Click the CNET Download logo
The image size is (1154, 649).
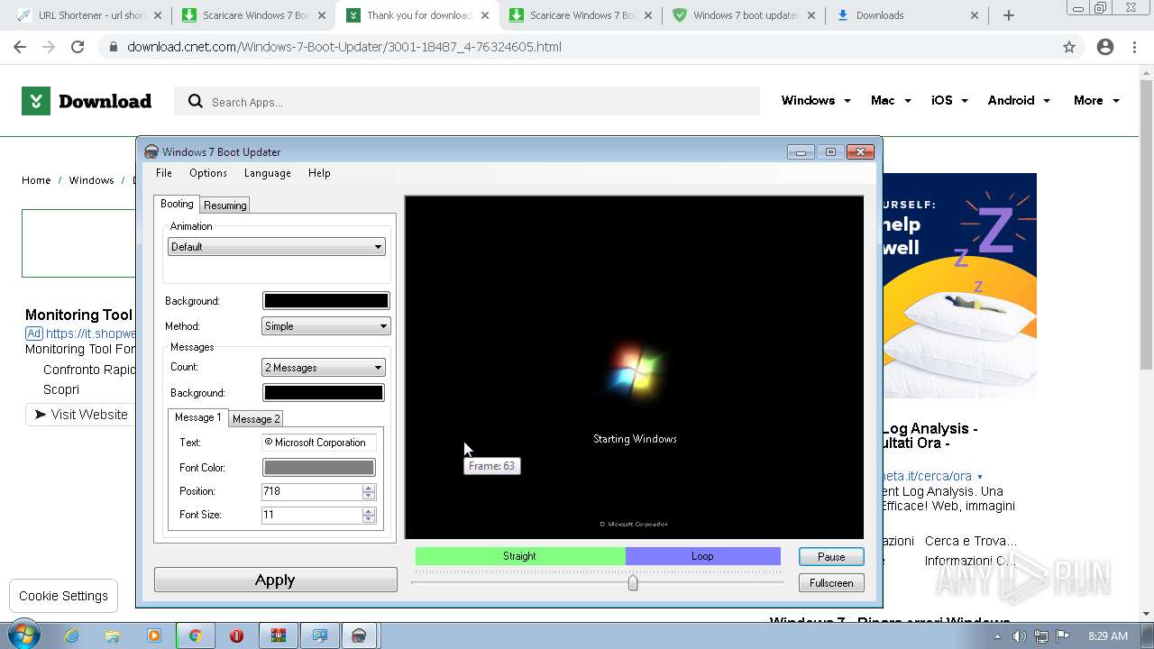(x=87, y=101)
